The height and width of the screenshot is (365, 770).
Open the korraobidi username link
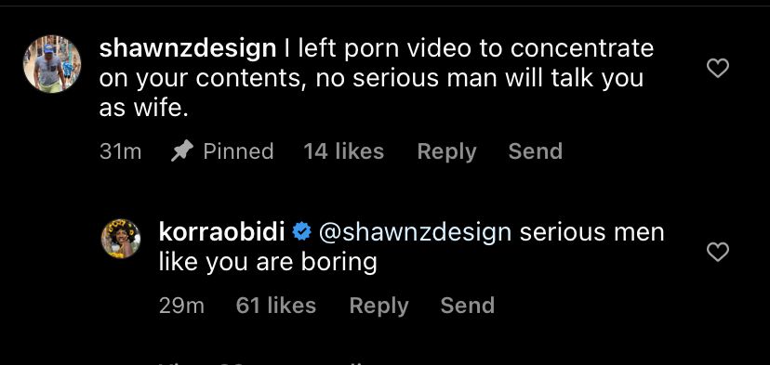221,232
